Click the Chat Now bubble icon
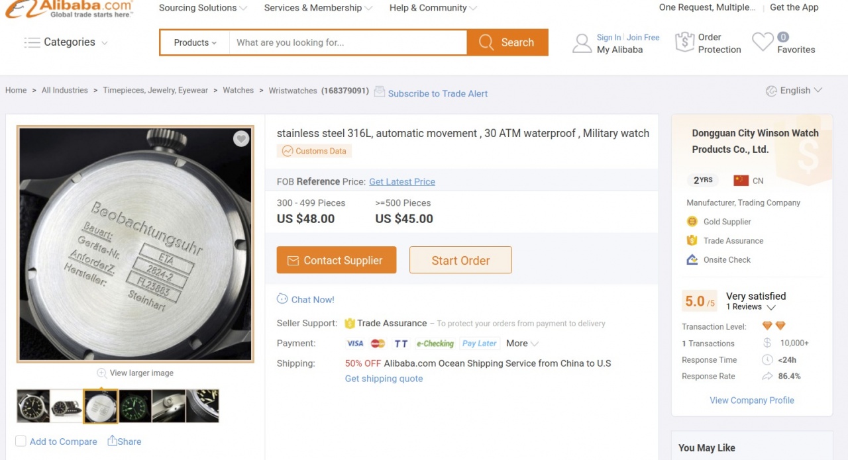 (x=282, y=299)
